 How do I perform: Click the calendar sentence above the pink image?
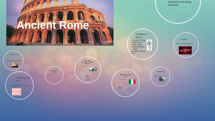coord(21,86)
